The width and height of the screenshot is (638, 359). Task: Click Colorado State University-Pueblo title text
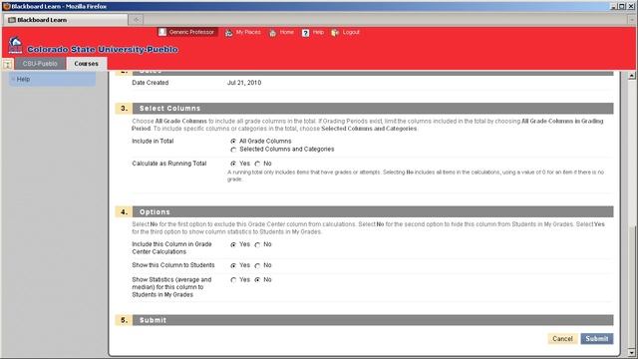[103, 49]
